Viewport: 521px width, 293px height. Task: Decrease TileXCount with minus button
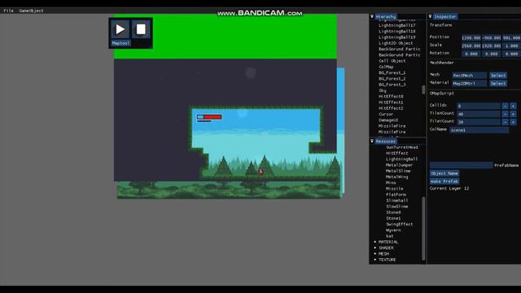click(505, 114)
